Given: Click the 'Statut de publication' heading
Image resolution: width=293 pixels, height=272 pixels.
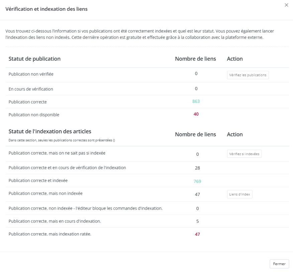Looking at the screenshot, I should 34,59.
